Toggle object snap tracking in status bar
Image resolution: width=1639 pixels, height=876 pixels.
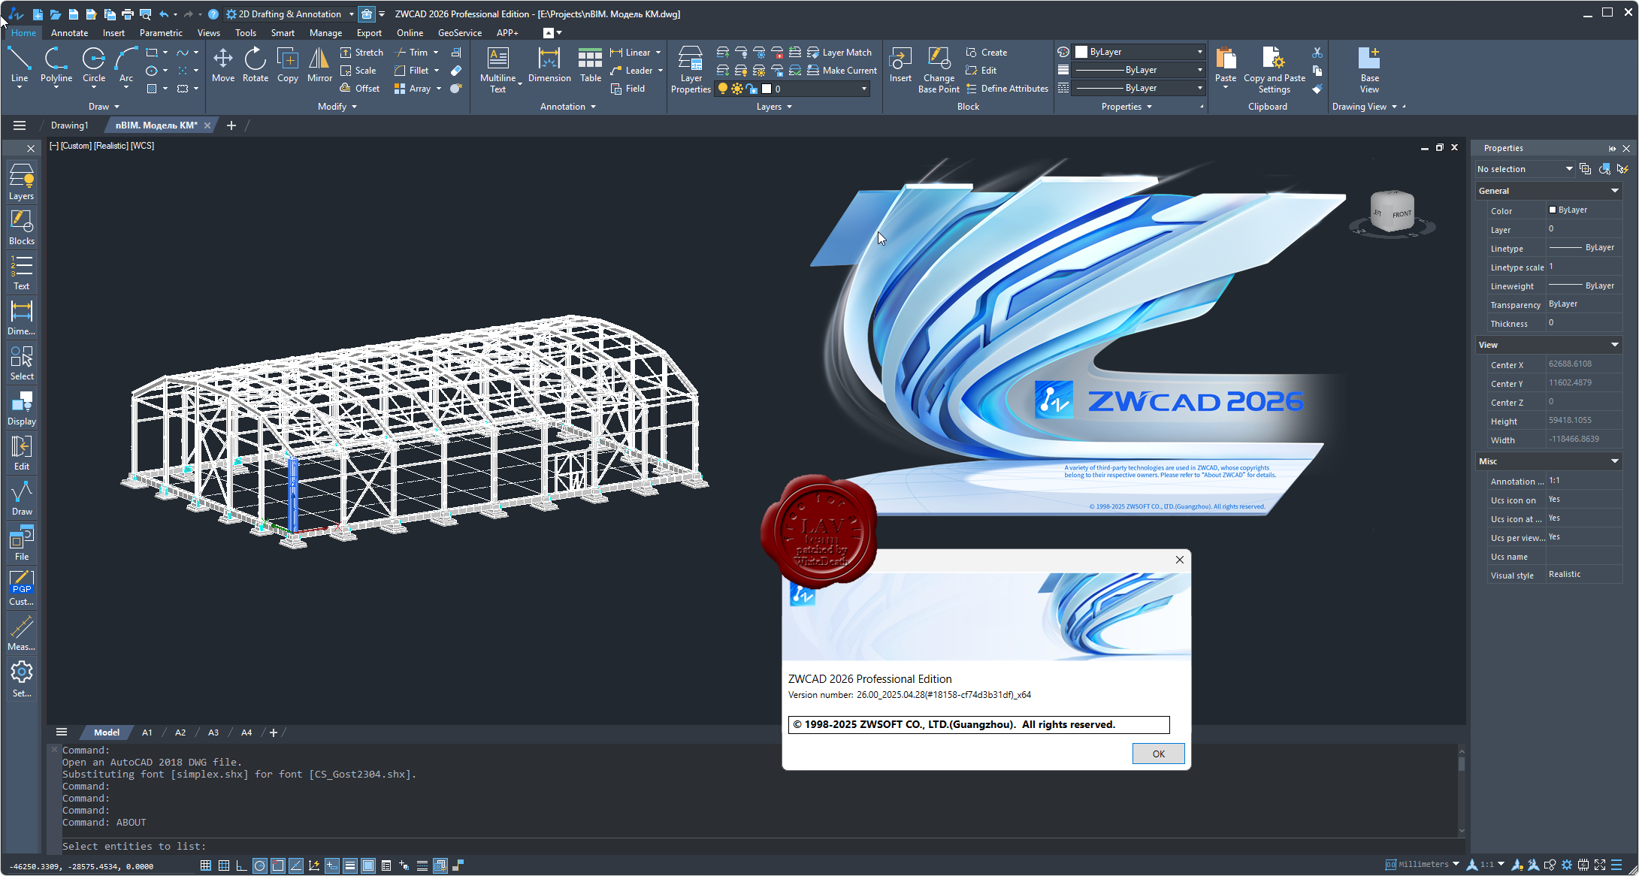(296, 865)
